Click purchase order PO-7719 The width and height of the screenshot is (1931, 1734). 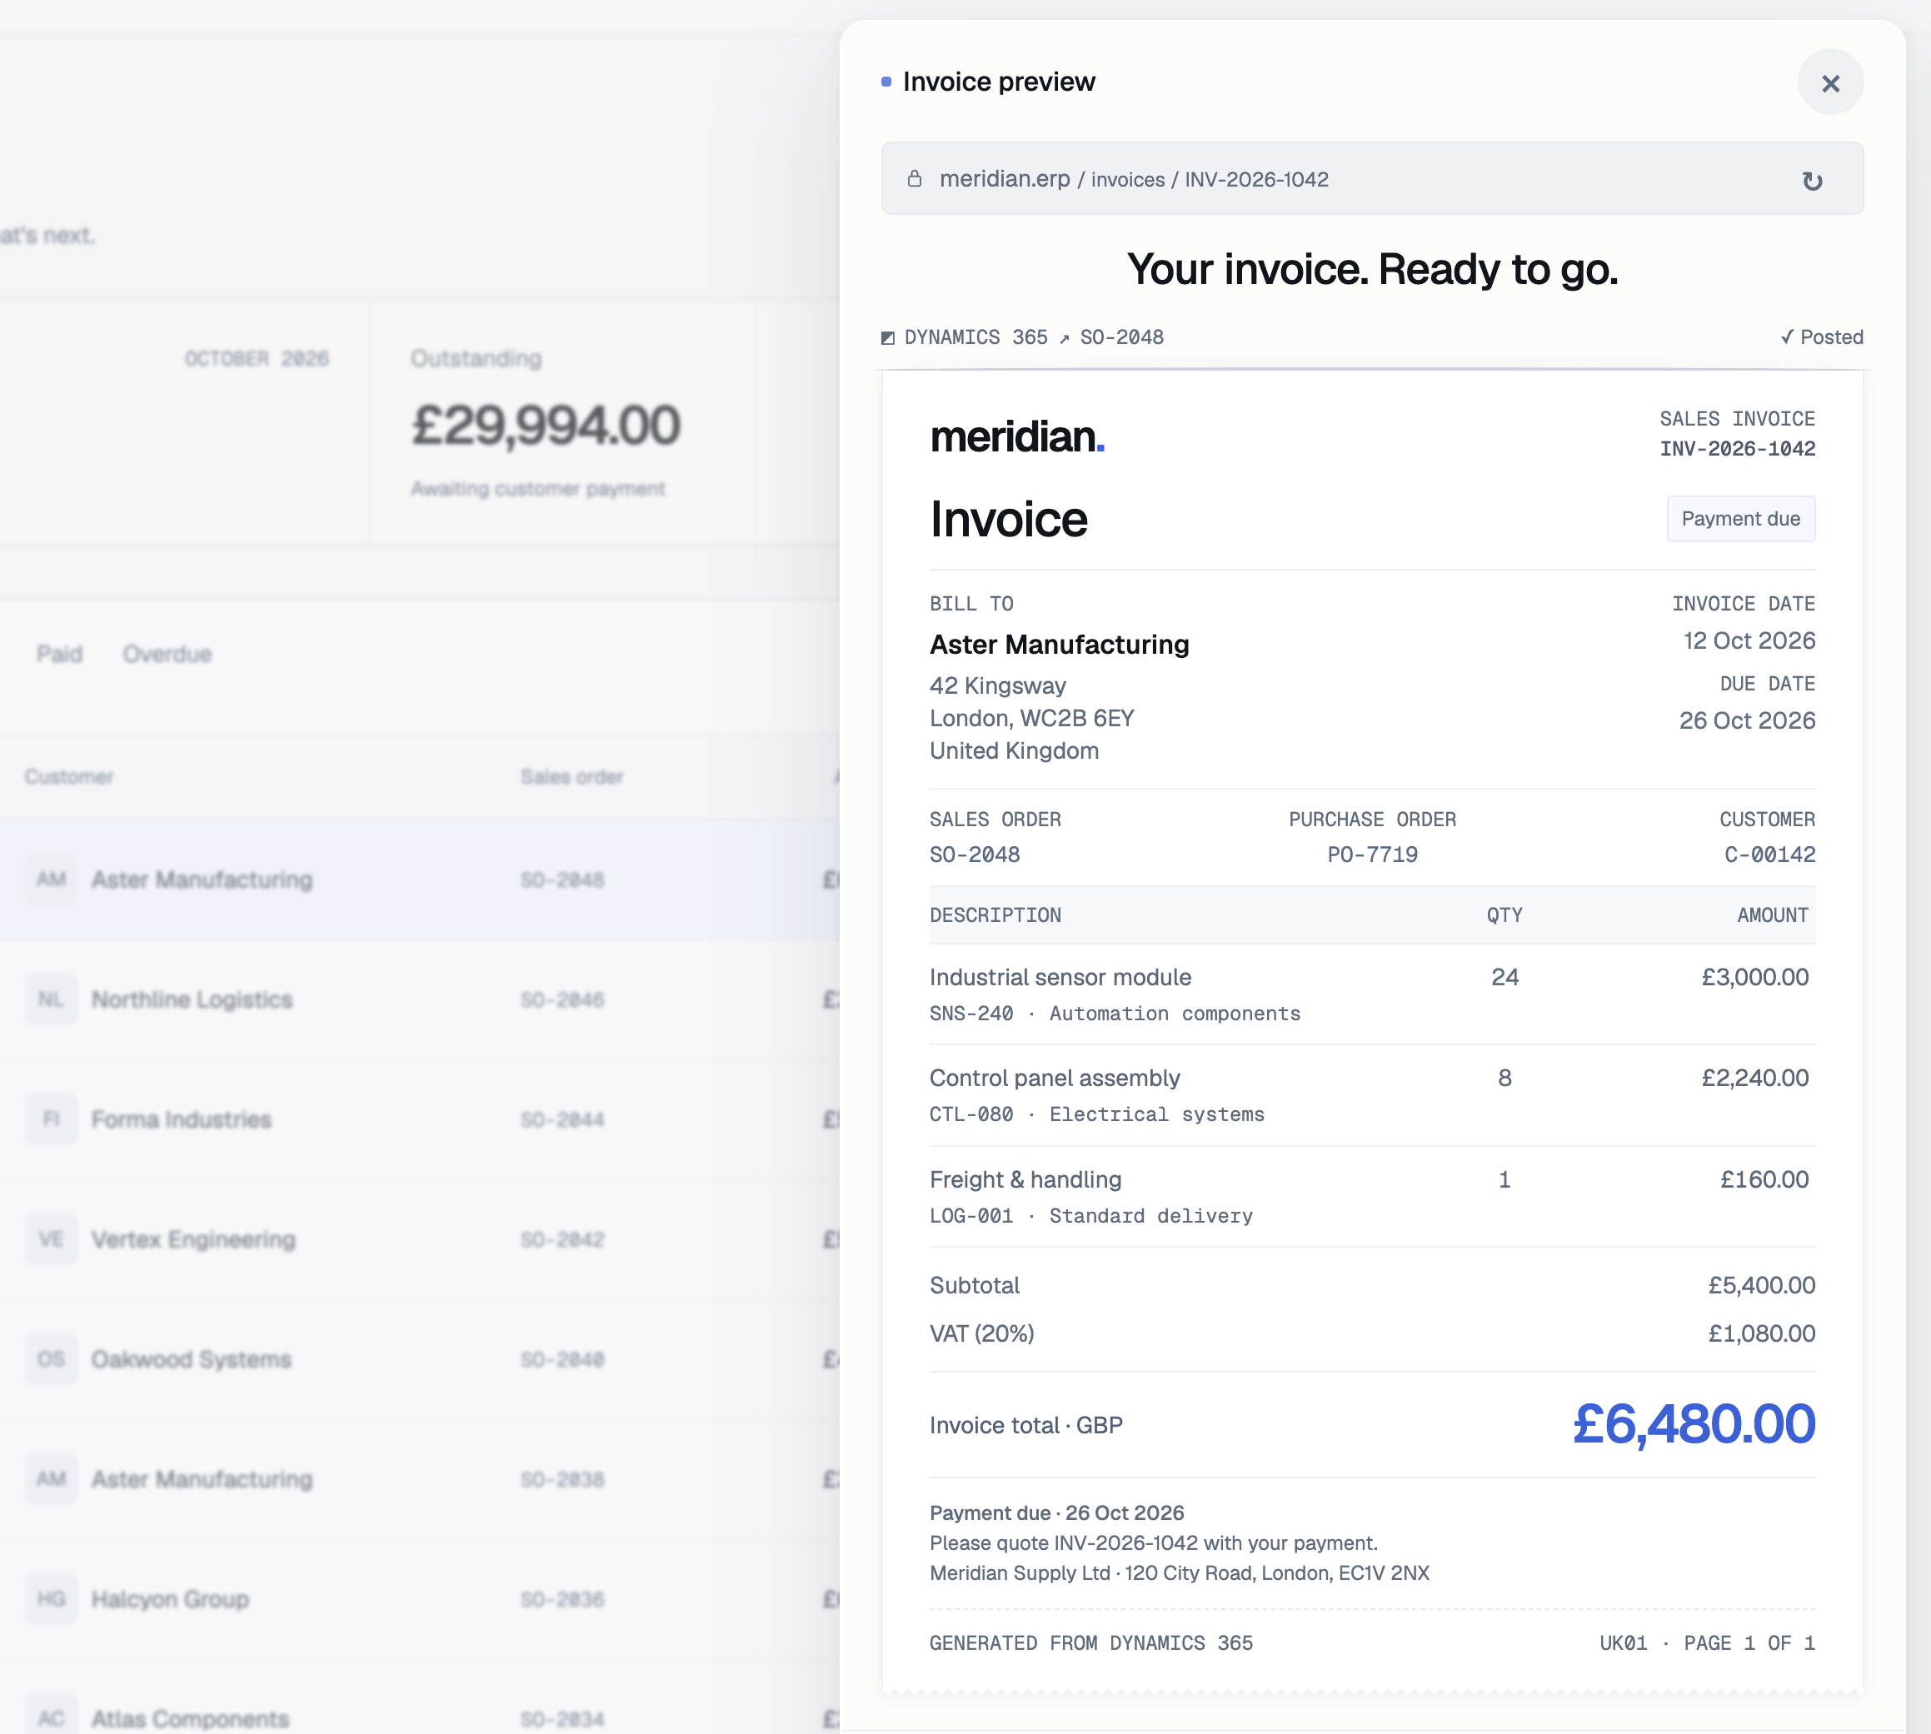coord(1371,855)
